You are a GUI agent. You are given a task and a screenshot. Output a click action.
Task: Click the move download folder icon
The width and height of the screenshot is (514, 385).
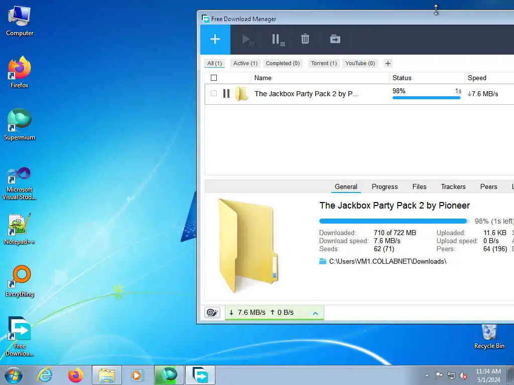(335, 39)
